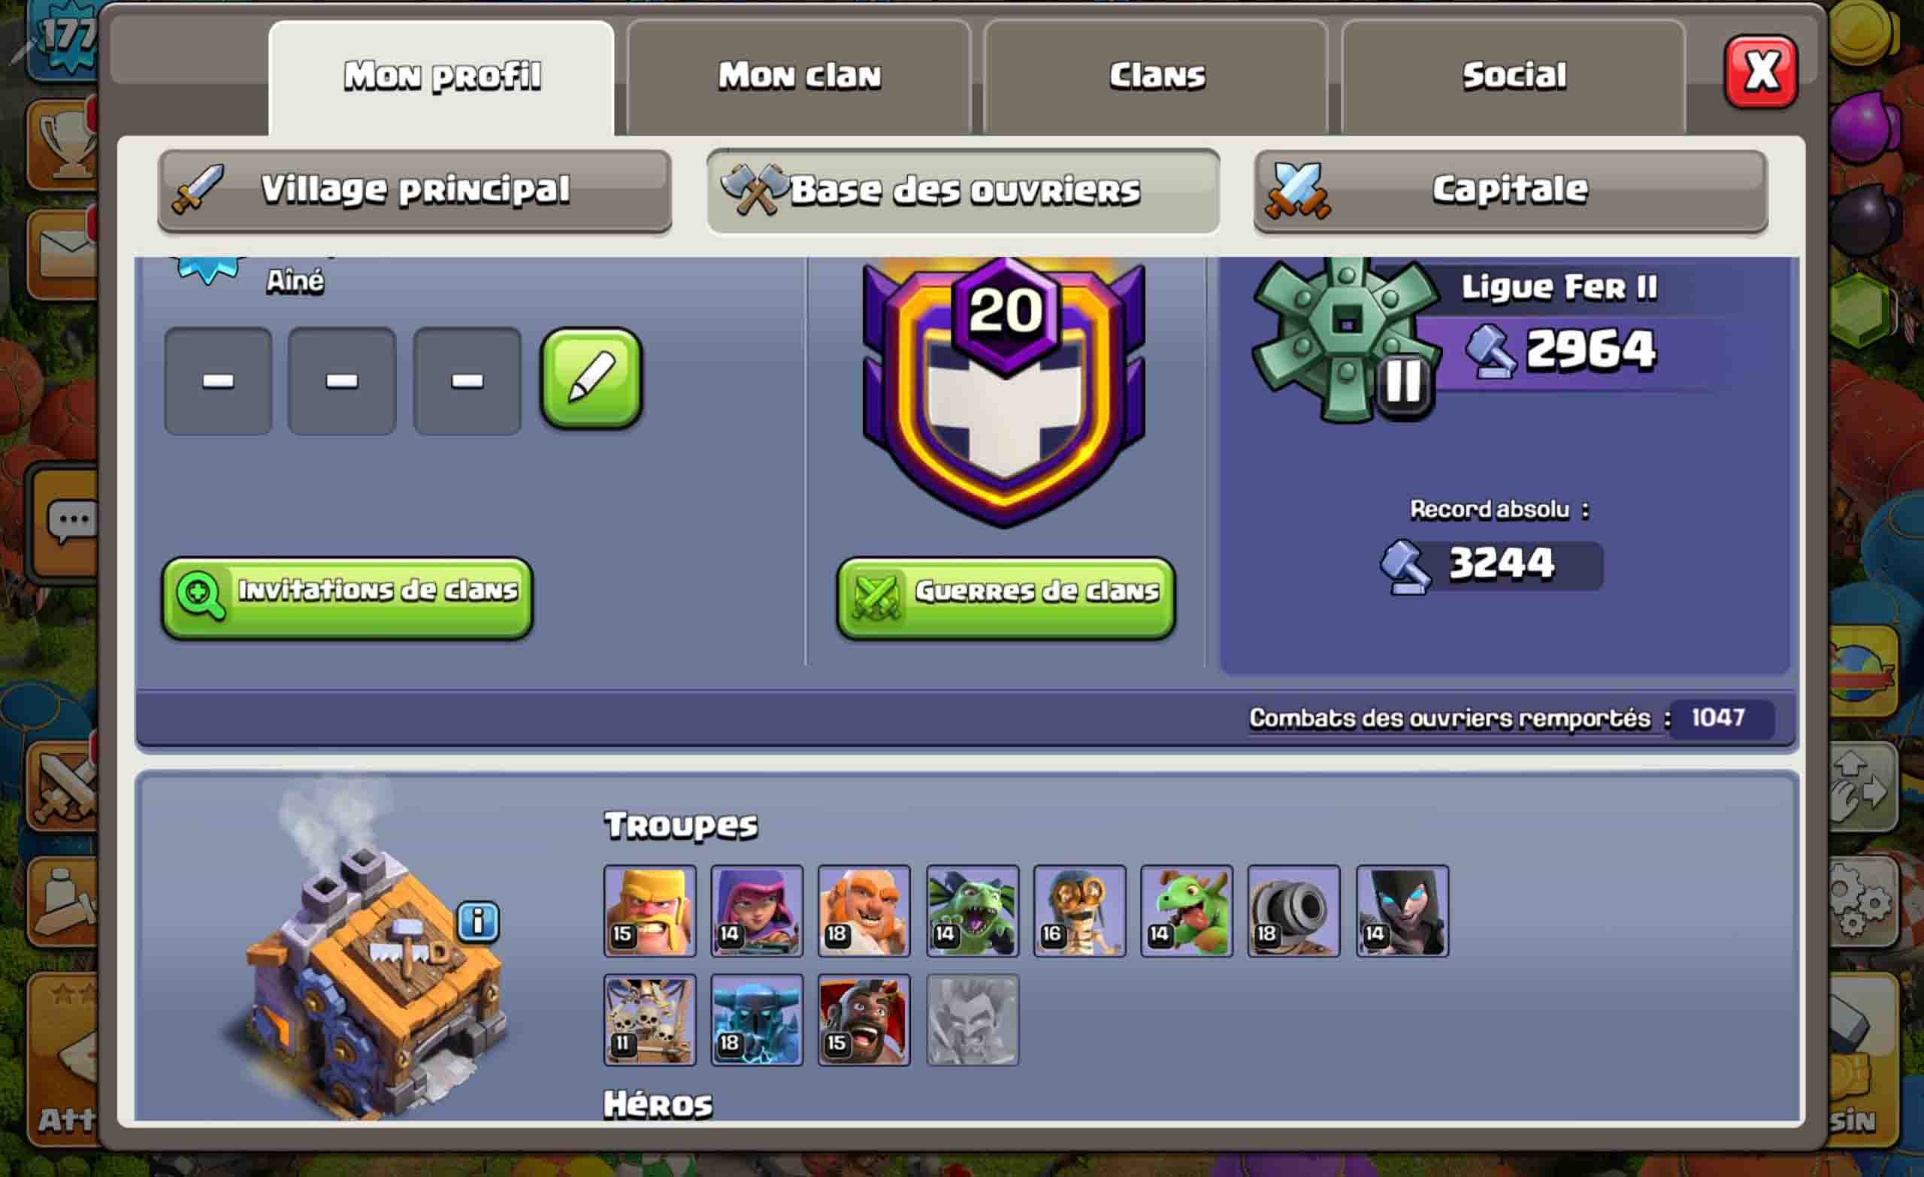The width and height of the screenshot is (1924, 1177).
Task: Click the green pencil edit labels button
Action: point(591,379)
